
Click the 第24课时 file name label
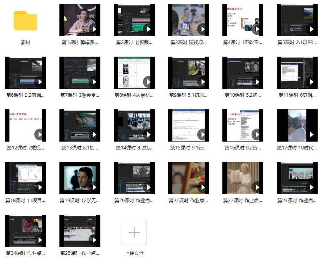coord(26,253)
